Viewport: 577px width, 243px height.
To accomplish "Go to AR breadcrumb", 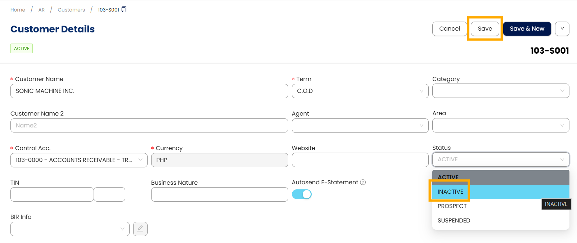I will (x=42, y=10).
